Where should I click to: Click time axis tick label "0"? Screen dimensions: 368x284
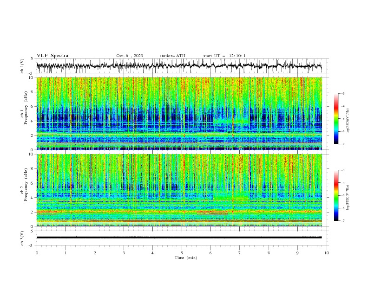coord(37,253)
